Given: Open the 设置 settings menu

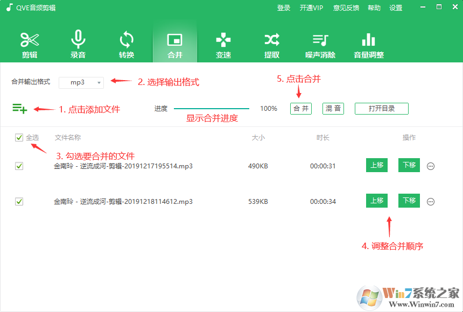Looking at the screenshot, I should 396,8.
